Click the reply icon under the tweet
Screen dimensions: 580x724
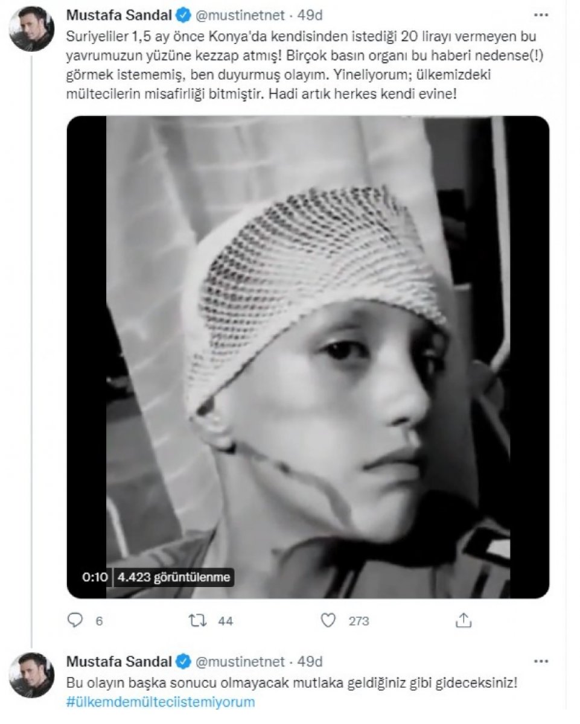point(74,620)
